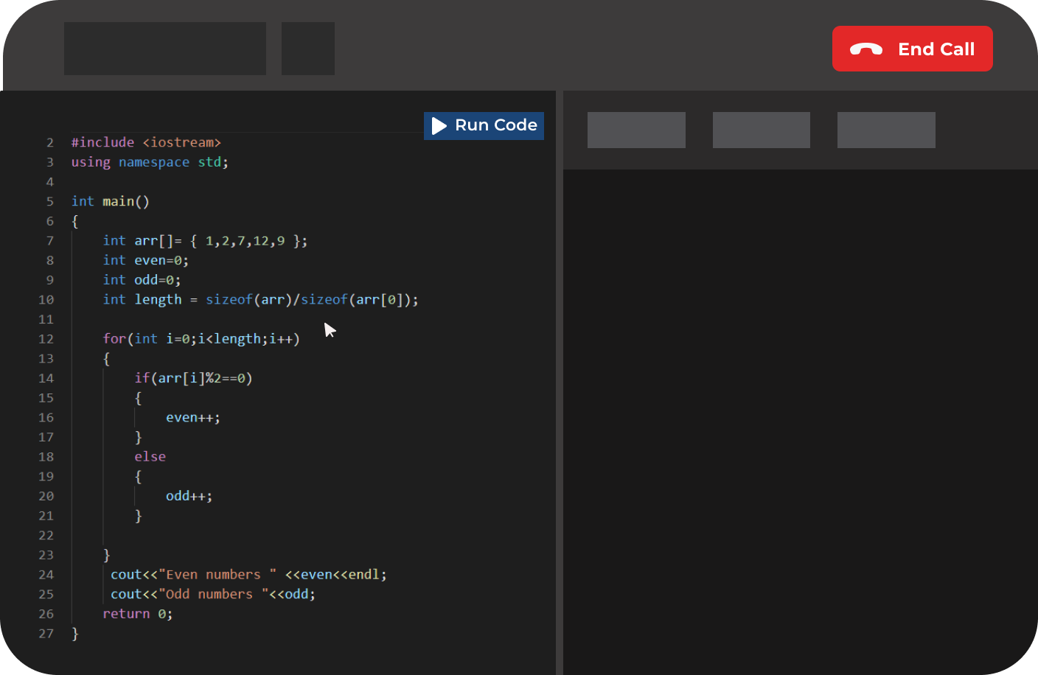
Task: Click the 'even++;' statement
Action: 193,417
